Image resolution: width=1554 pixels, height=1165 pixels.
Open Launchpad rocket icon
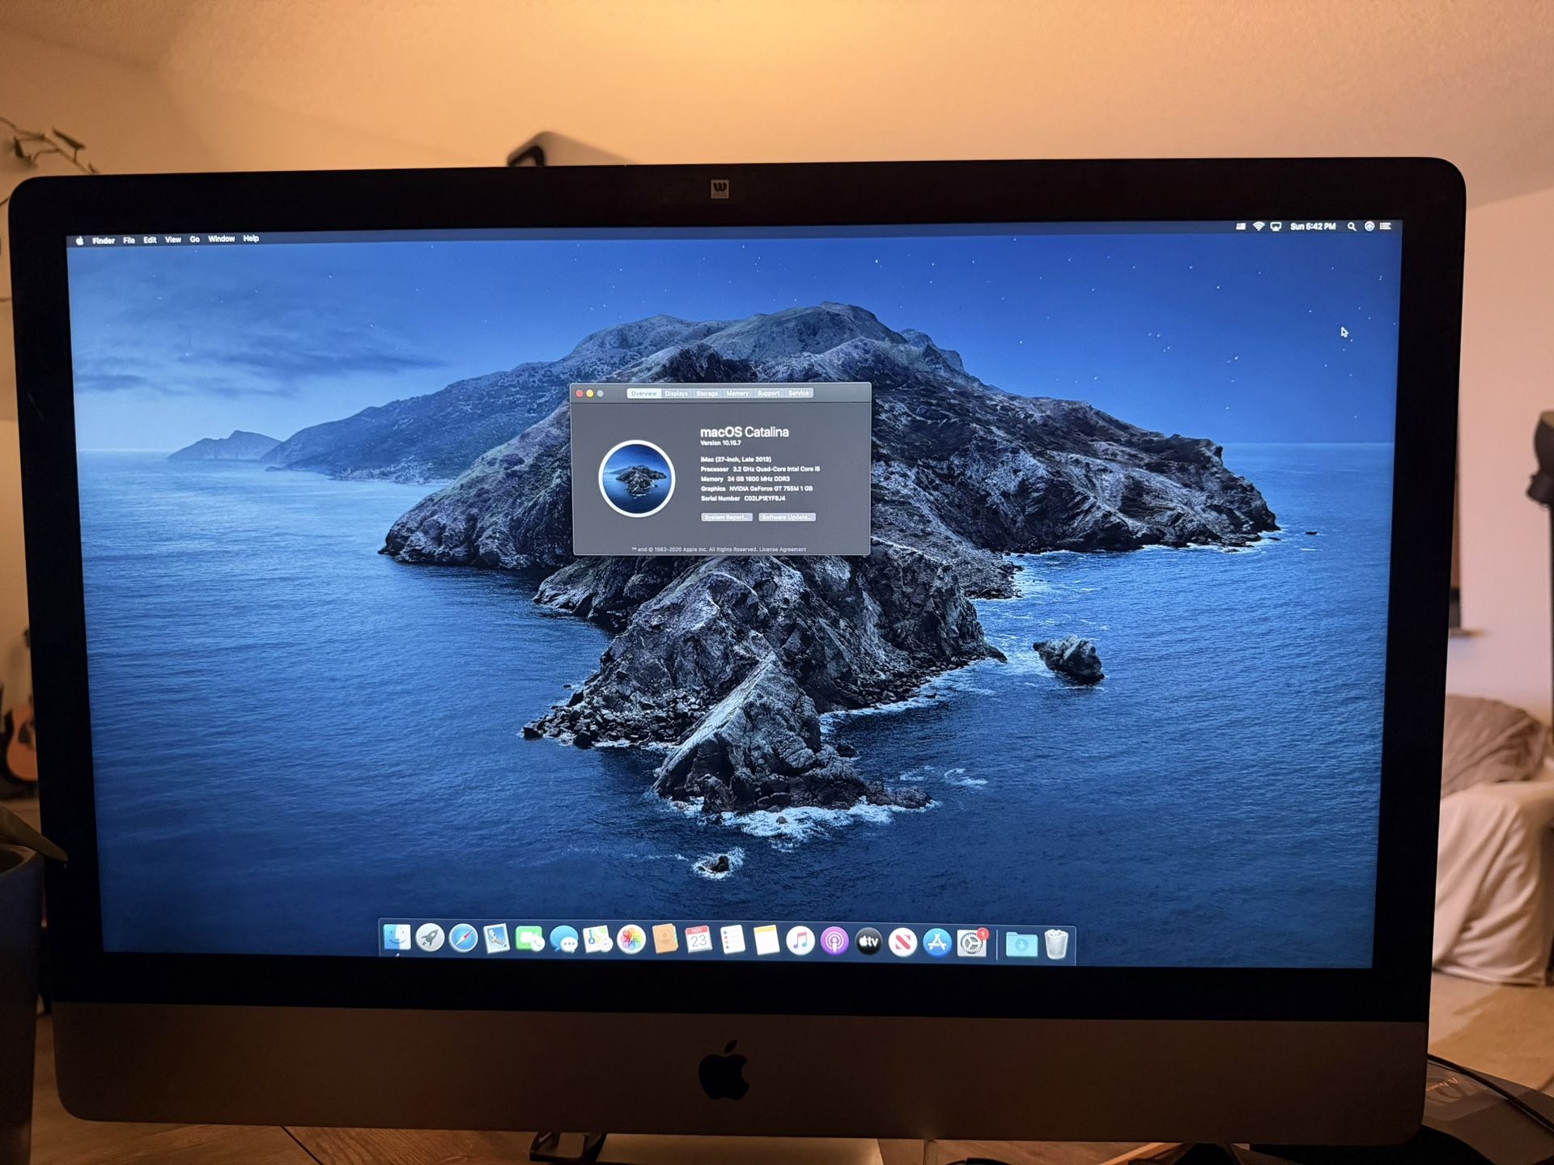point(430,938)
